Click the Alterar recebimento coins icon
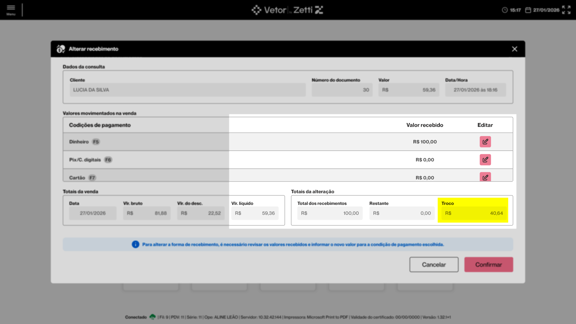 [x=61, y=49]
